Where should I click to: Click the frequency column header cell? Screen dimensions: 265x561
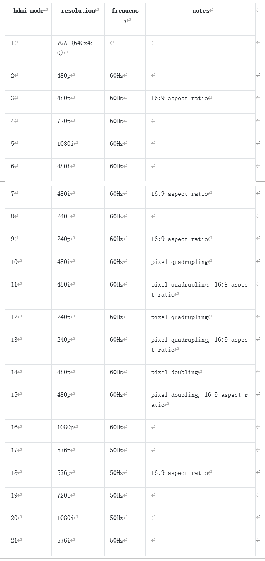(125, 19)
